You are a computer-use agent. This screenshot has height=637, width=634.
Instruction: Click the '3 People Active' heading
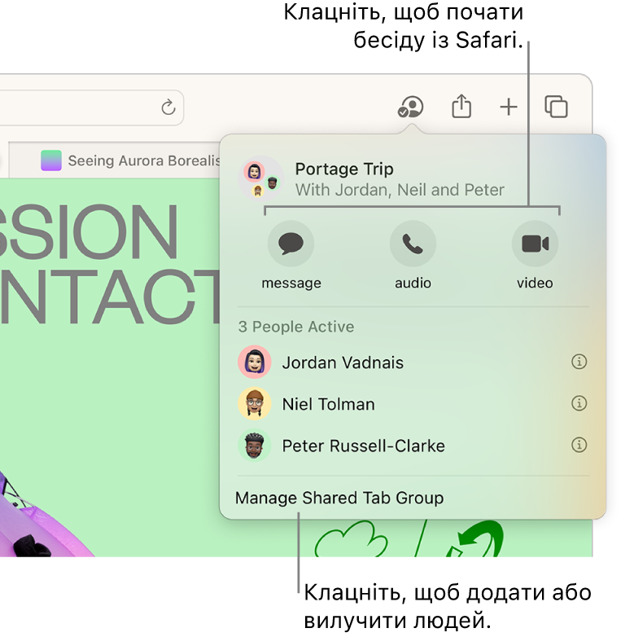click(x=296, y=327)
